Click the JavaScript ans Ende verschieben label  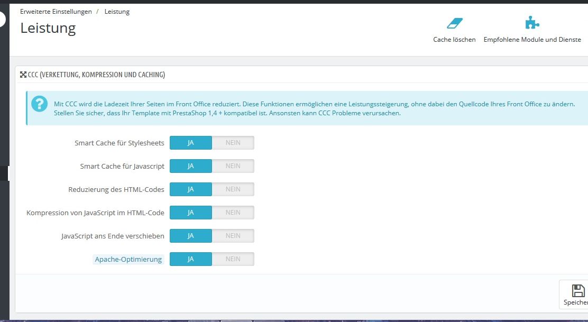[x=113, y=236]
